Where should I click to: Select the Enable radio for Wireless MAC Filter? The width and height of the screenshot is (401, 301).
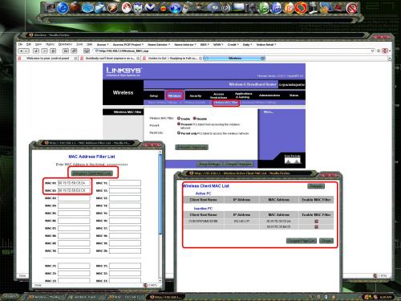tap(179, 118)
